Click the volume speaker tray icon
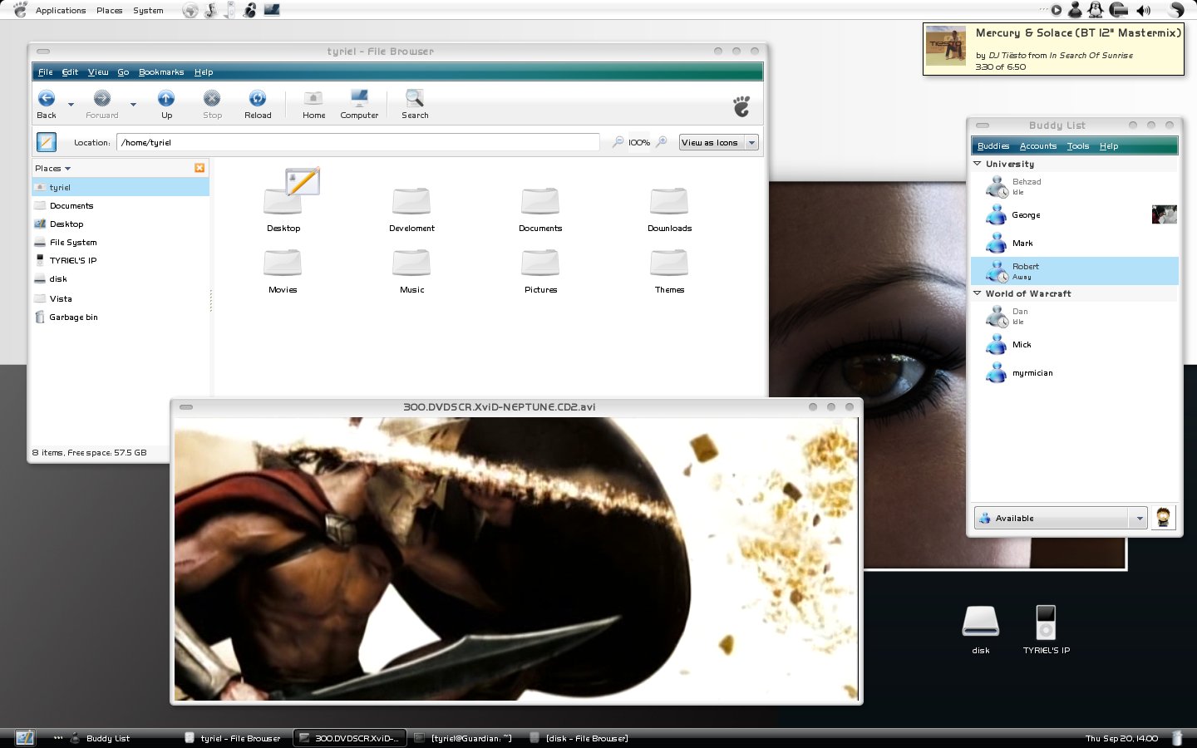Screen dimensions: 1197x748 pos(1144,10)
